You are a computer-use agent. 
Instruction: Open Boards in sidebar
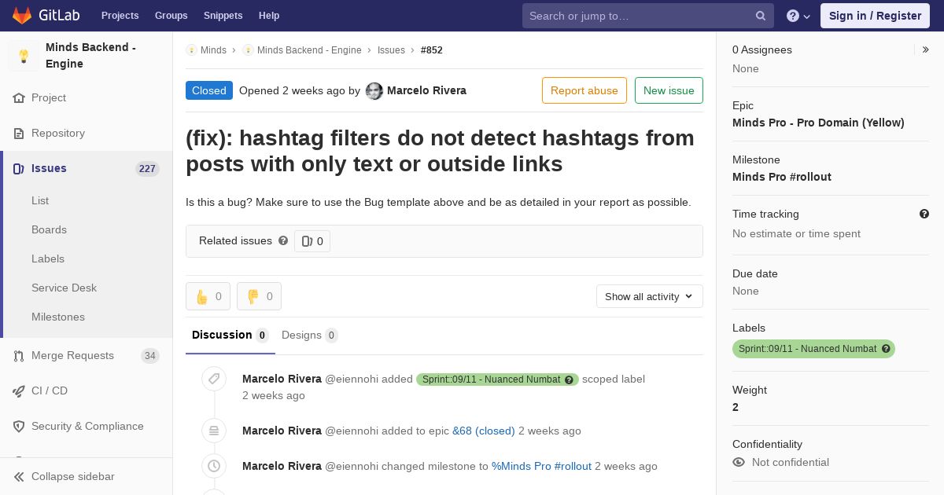(49, 229)
